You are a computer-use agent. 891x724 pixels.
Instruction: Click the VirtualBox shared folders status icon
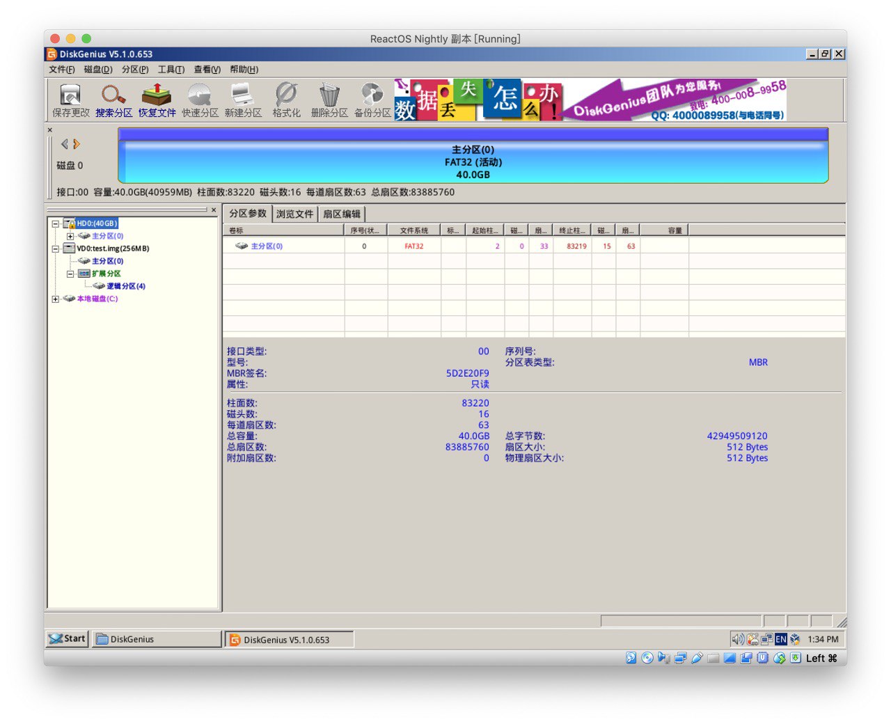713,658
